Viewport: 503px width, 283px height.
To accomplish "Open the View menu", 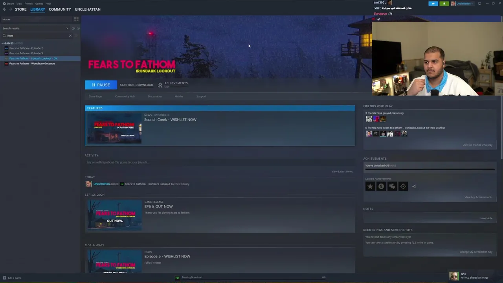I will coord(19,4).
